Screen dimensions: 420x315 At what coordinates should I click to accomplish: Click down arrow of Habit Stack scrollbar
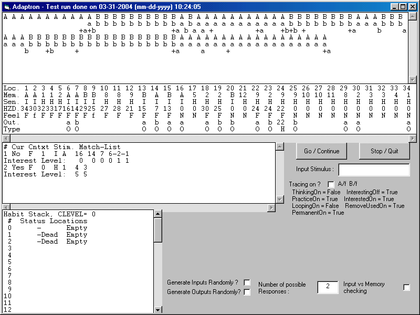click(x=158, y=309)
